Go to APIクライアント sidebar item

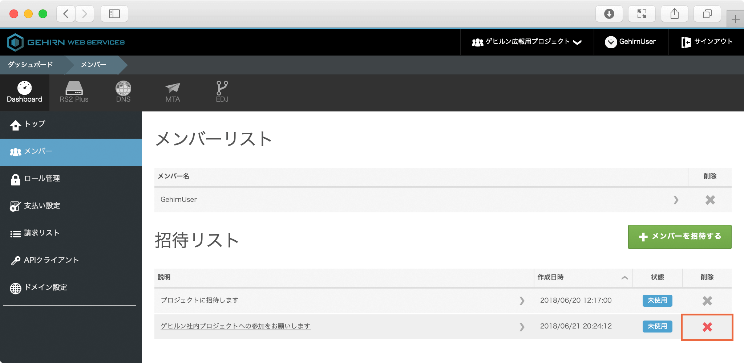coord(51,260)
